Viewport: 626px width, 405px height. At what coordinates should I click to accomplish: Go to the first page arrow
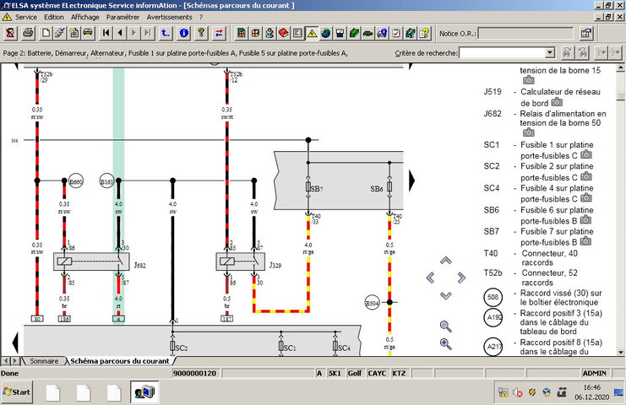(106, 33)
